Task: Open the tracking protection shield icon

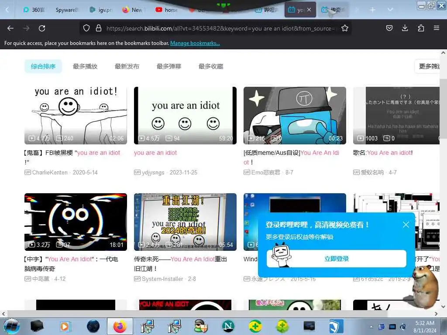Action: point(86,28)
